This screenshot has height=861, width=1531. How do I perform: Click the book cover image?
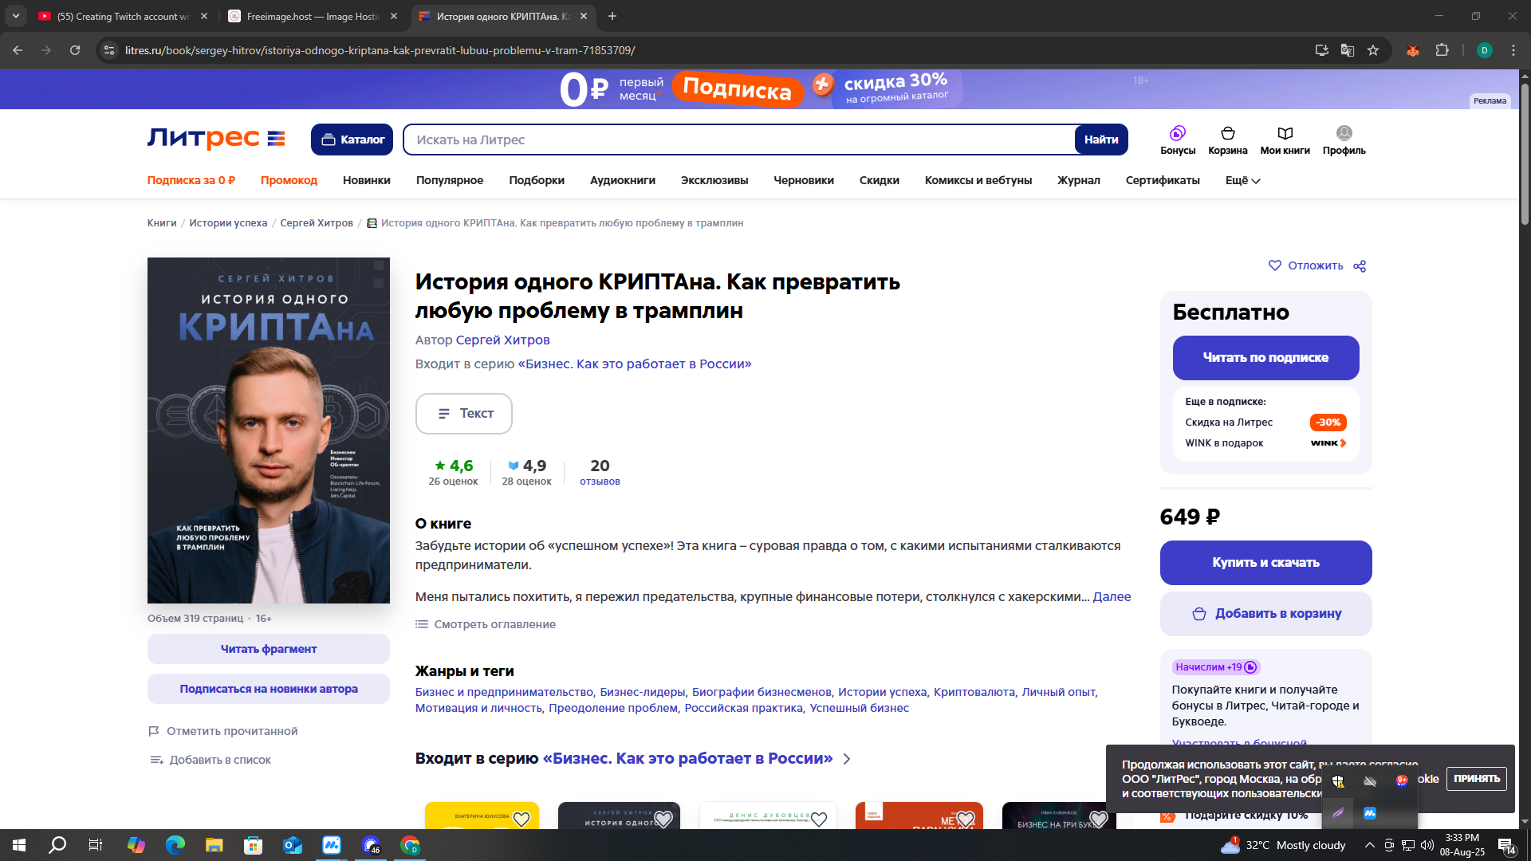[269, 431]
